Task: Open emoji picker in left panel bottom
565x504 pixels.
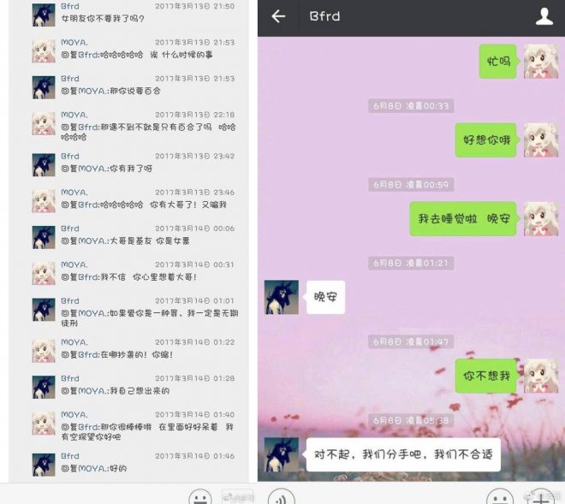Action: (200, 497)
